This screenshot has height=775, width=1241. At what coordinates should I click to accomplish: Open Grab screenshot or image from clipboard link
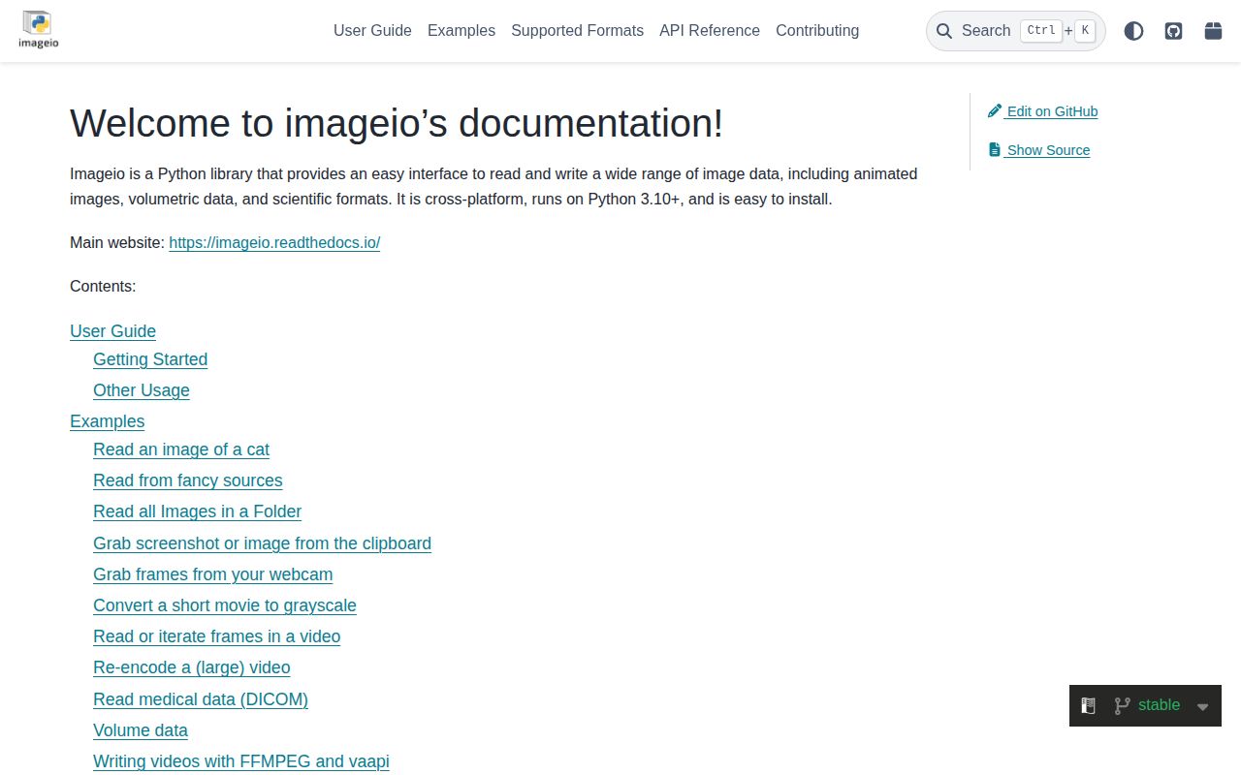(262, 543)
